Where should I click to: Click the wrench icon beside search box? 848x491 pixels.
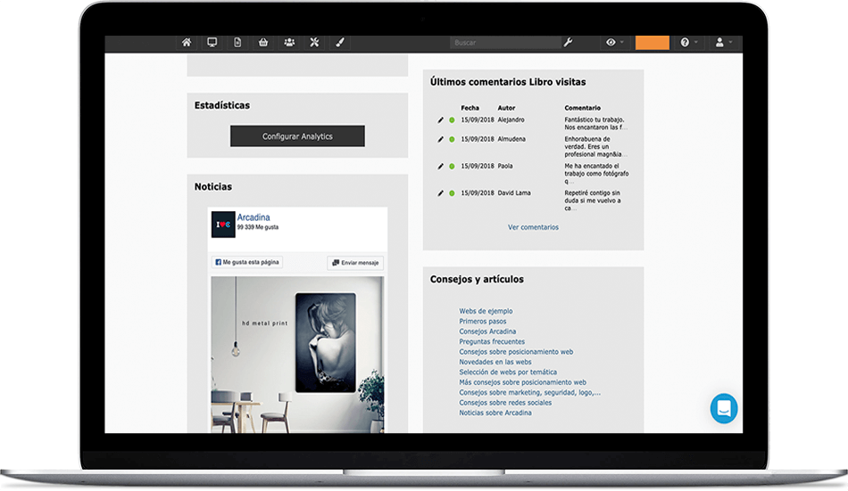tap(568, 42)
